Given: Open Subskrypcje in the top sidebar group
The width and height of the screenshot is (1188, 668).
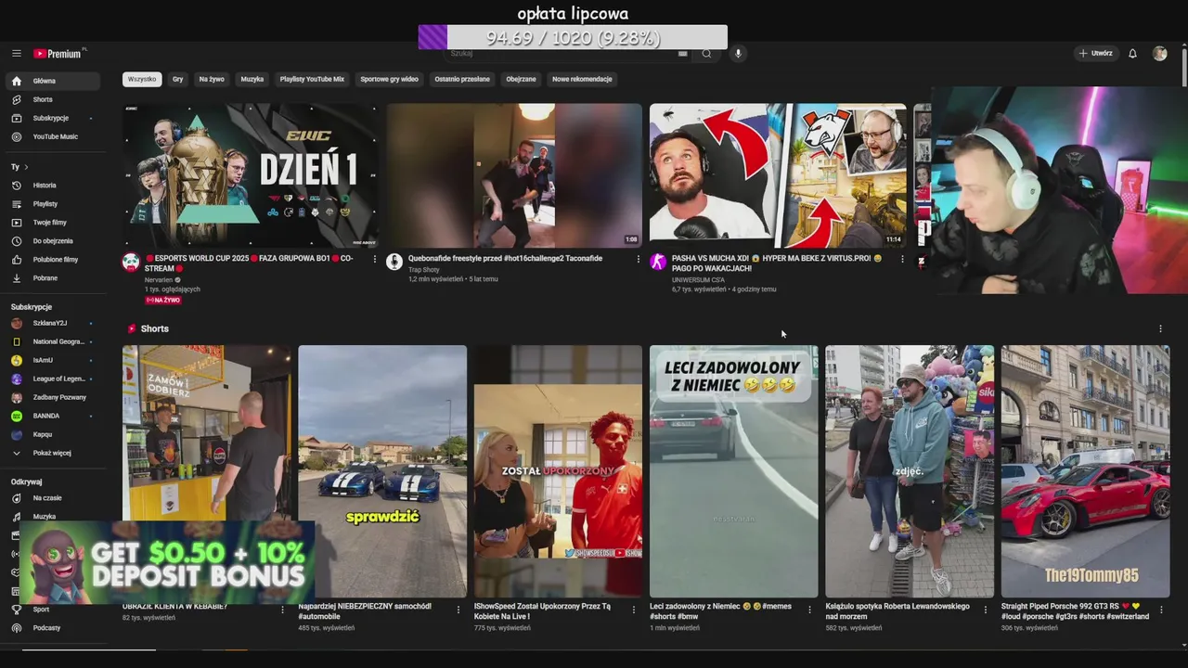Looking at the screenshot, I should pyautogui.click(x=52, y=118).
